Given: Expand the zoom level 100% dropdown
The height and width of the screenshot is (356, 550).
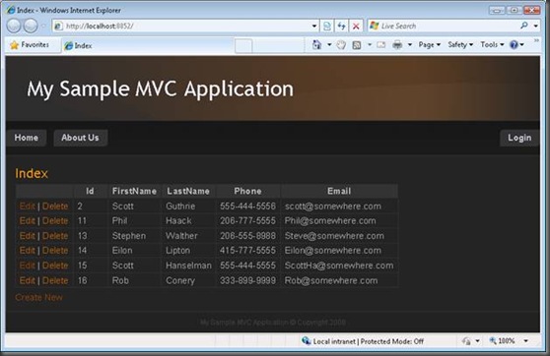Looking at the screenshot, I should pyautogui.click(x=525, y=341).
